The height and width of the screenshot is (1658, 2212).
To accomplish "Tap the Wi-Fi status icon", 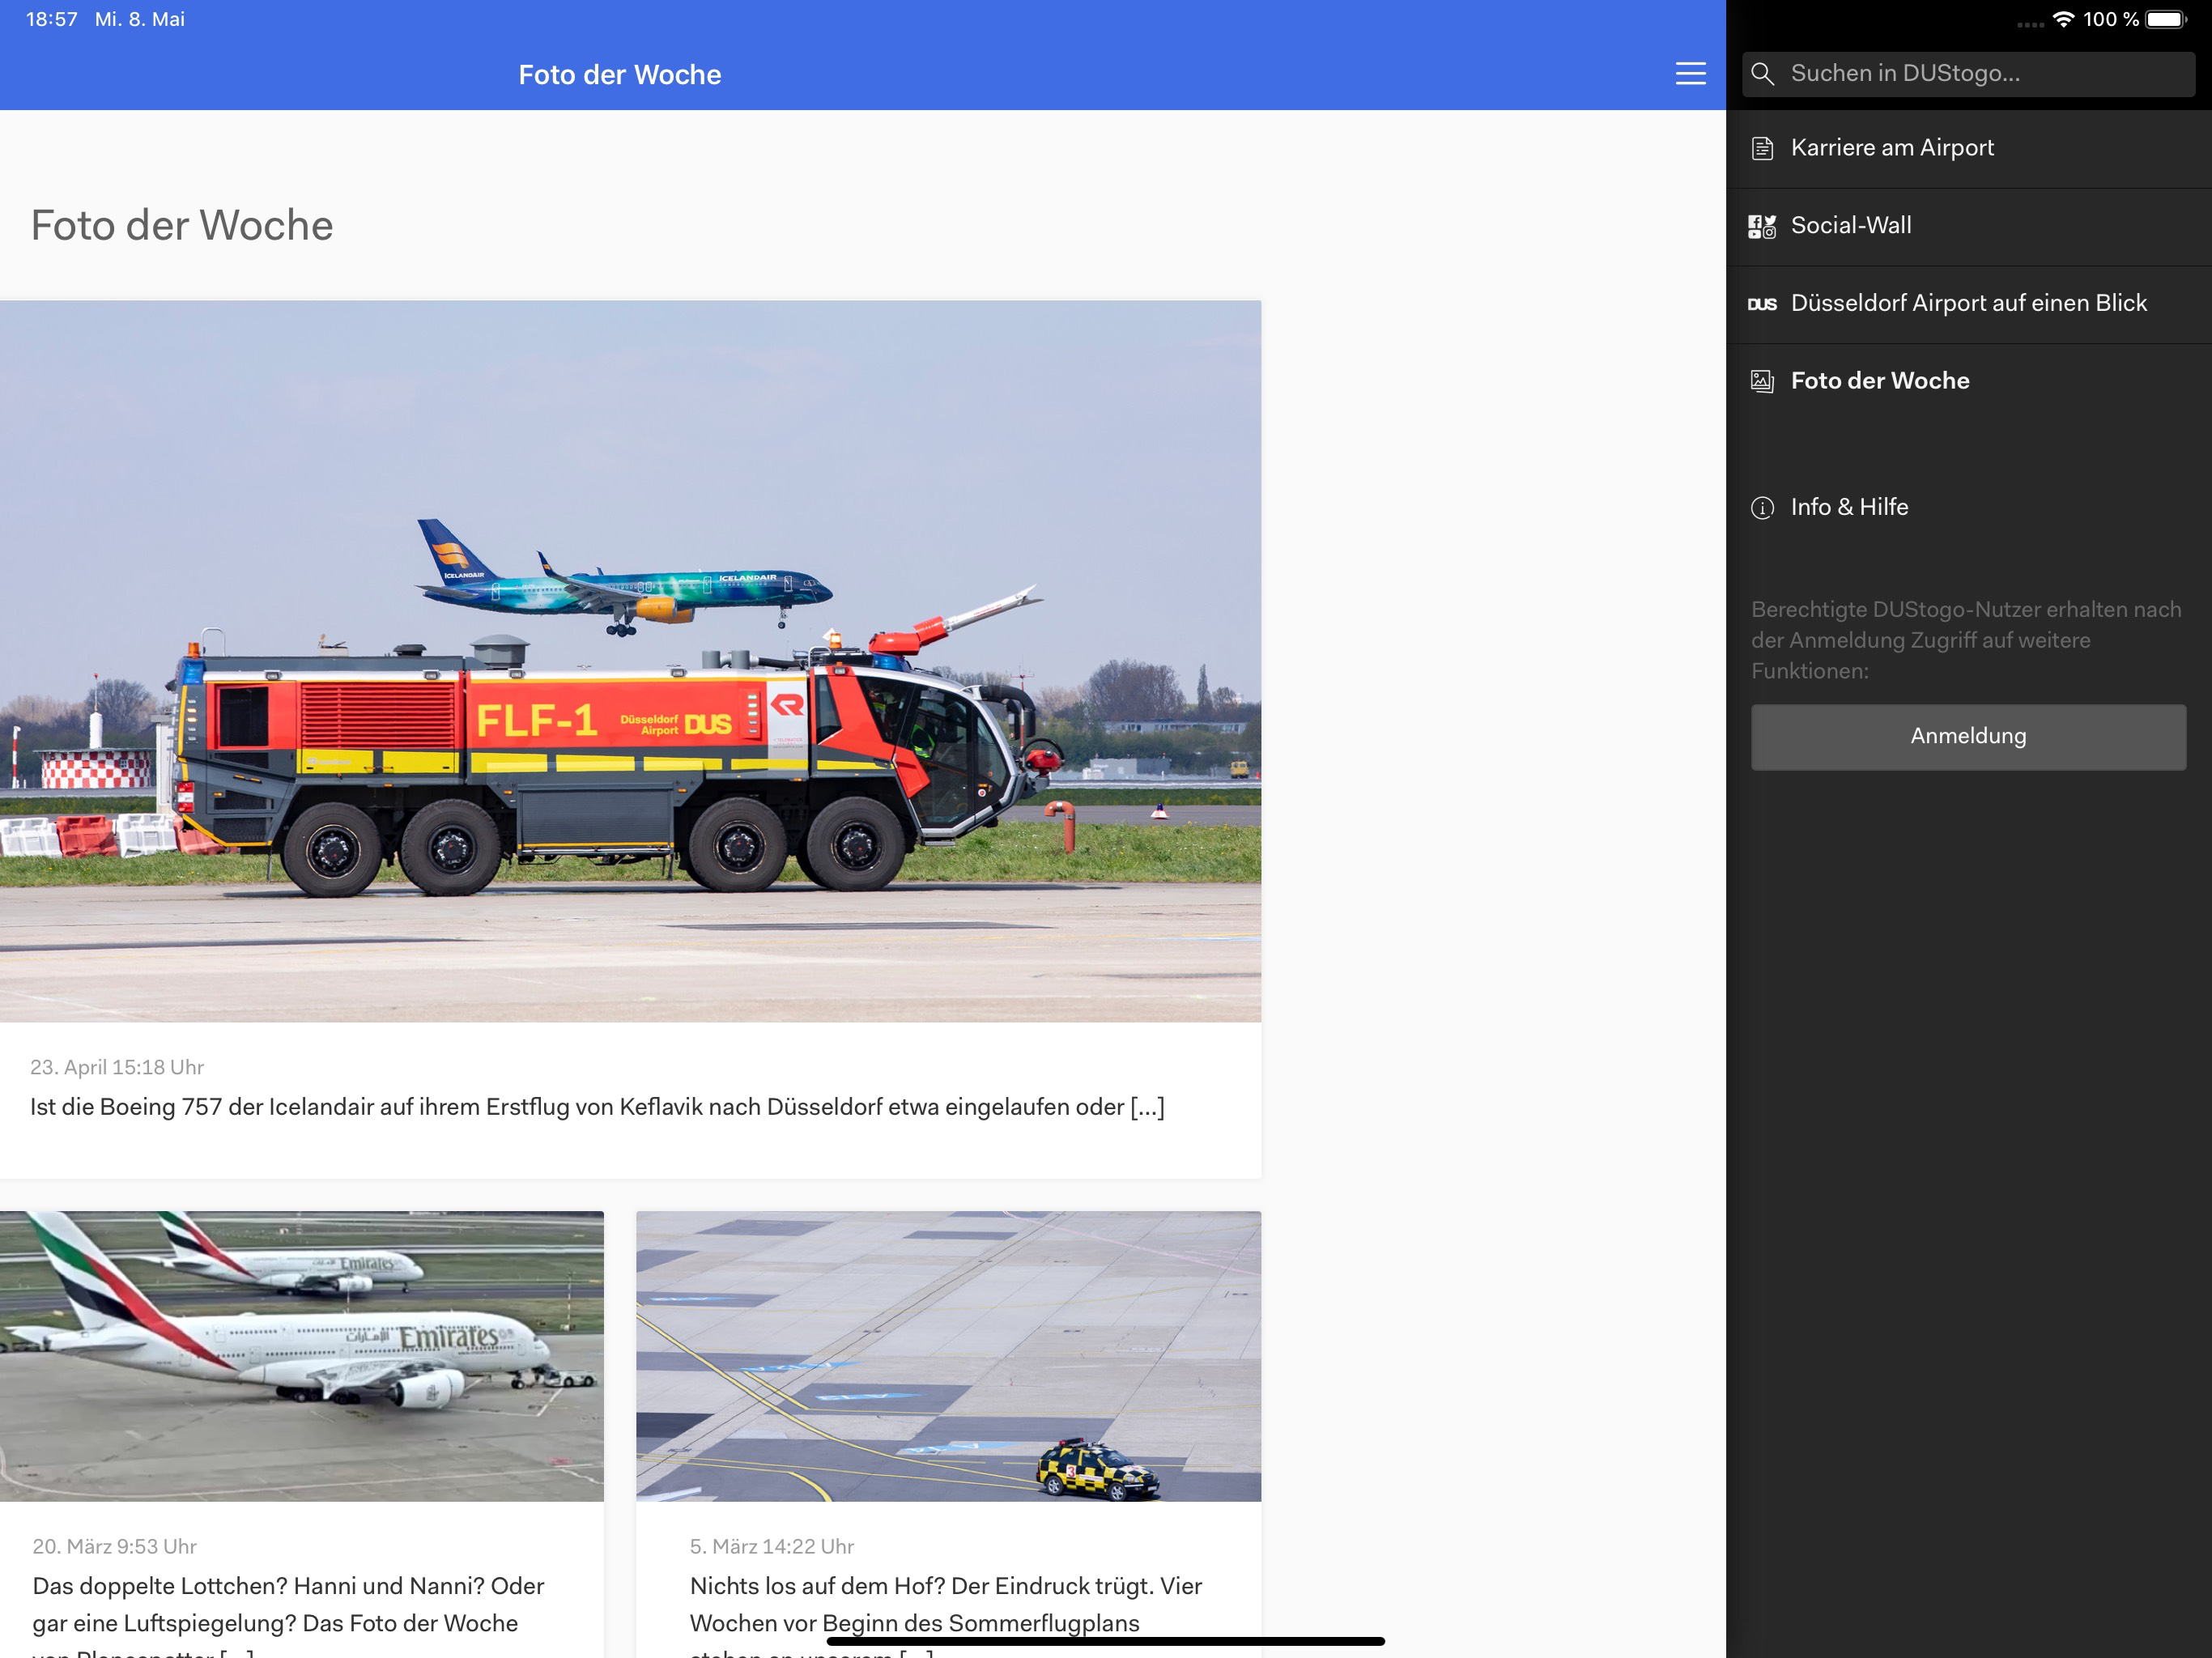I will click(2062, 19).
